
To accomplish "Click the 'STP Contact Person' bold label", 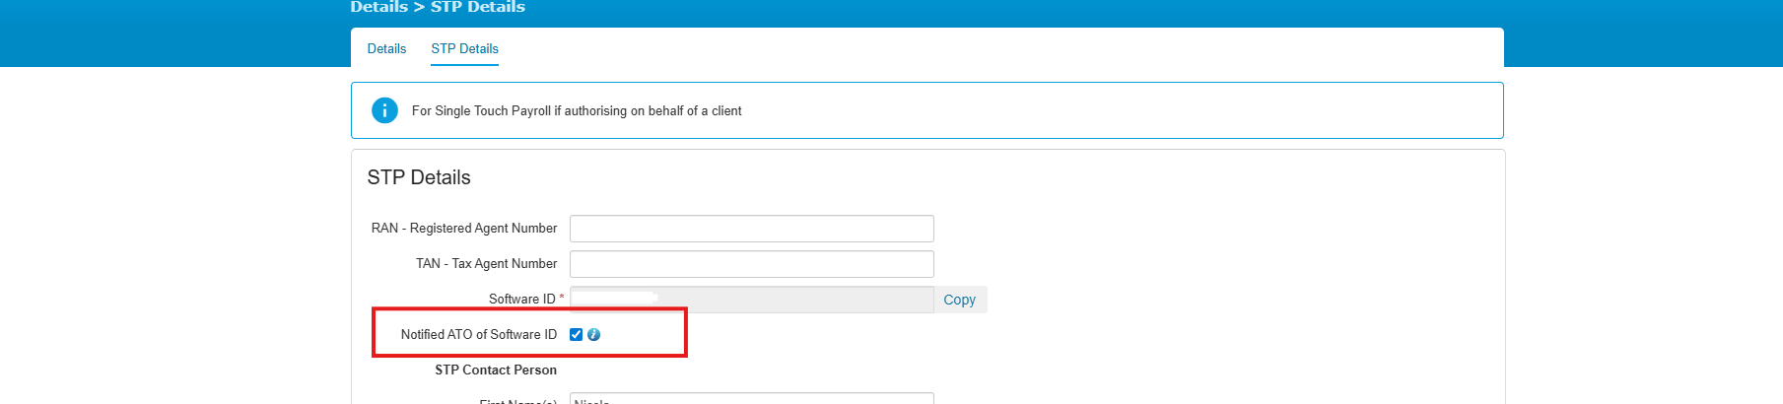I will point(496,370).
